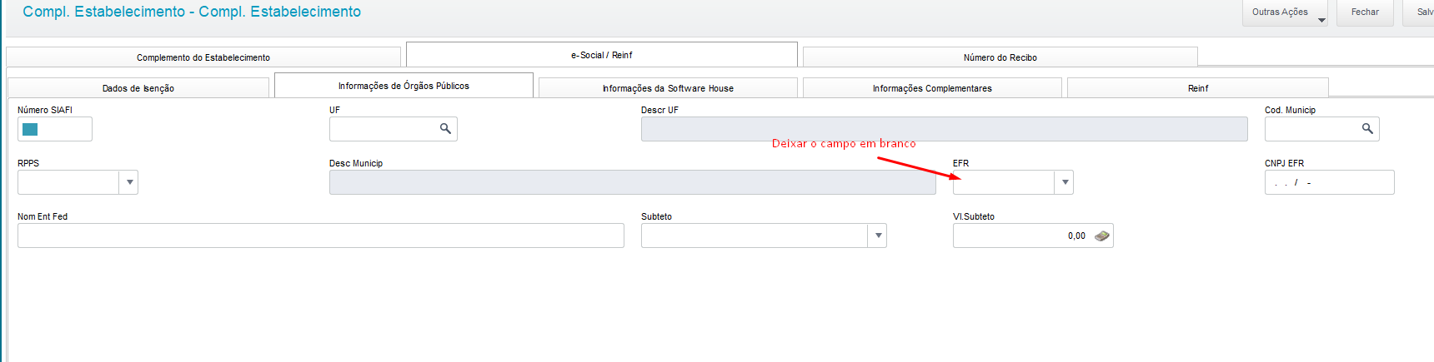Open the Outras Ações dropdown button
The image size is (1434, 362).
[x=1285, y=12]
